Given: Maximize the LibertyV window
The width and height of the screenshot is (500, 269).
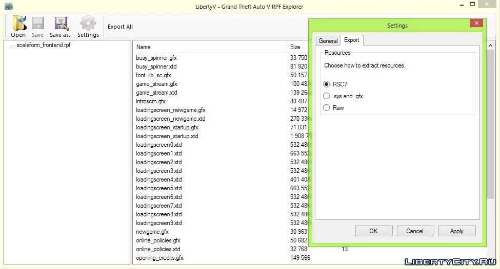Looking at the screenshot, I should [x=473, y=4].
